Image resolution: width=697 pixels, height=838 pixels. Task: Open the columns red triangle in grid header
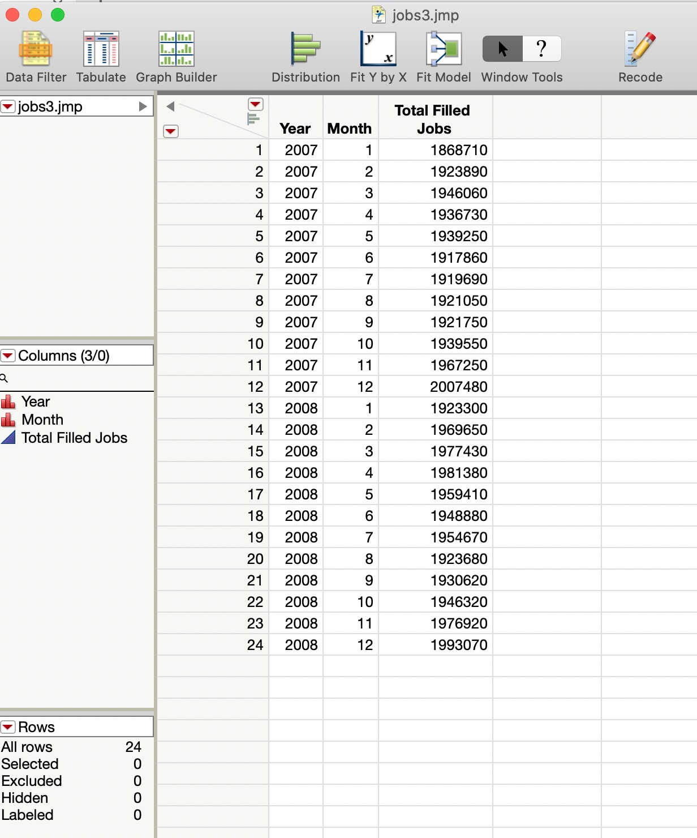click(x=256, y=104)
